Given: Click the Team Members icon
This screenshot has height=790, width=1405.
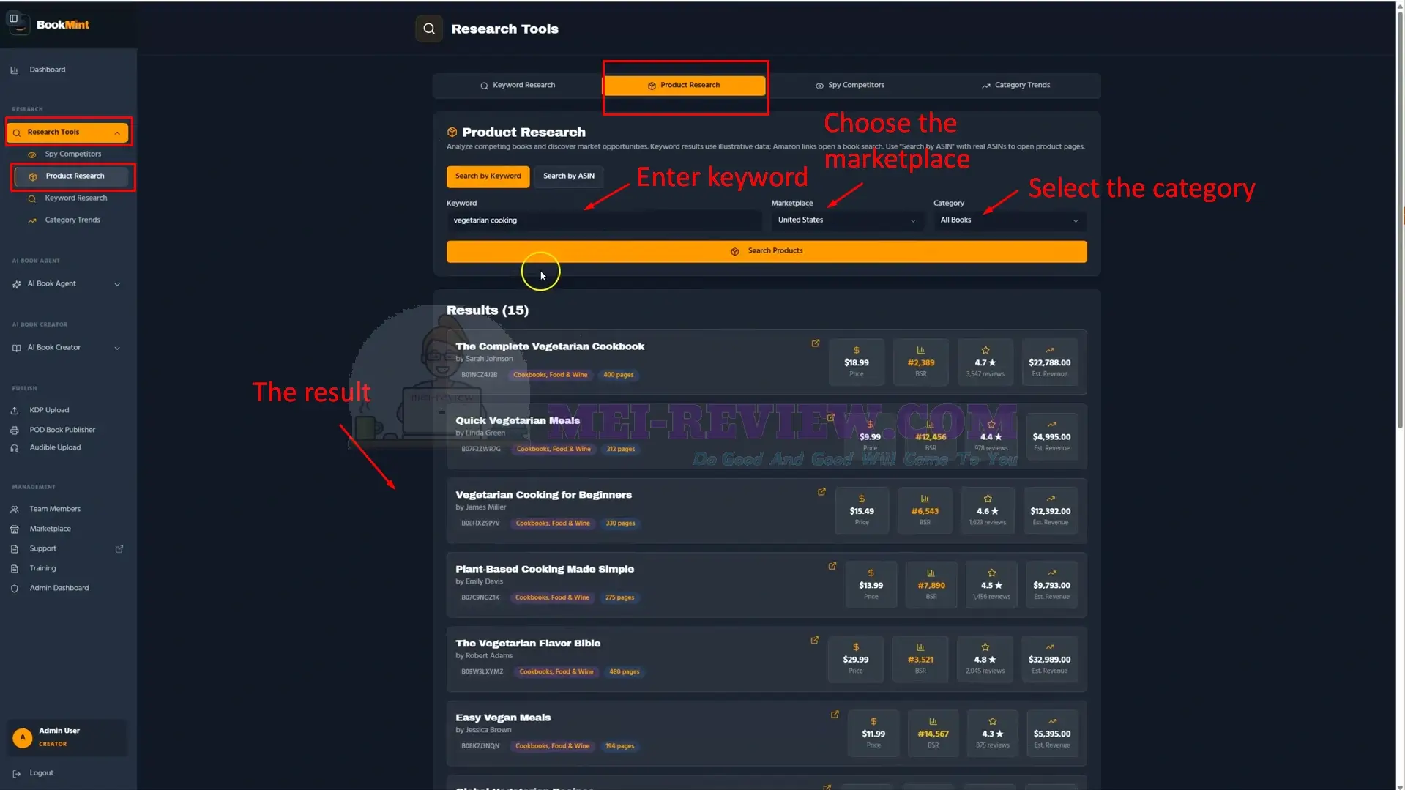Looking at the screenshot, I should pos(15,510).
